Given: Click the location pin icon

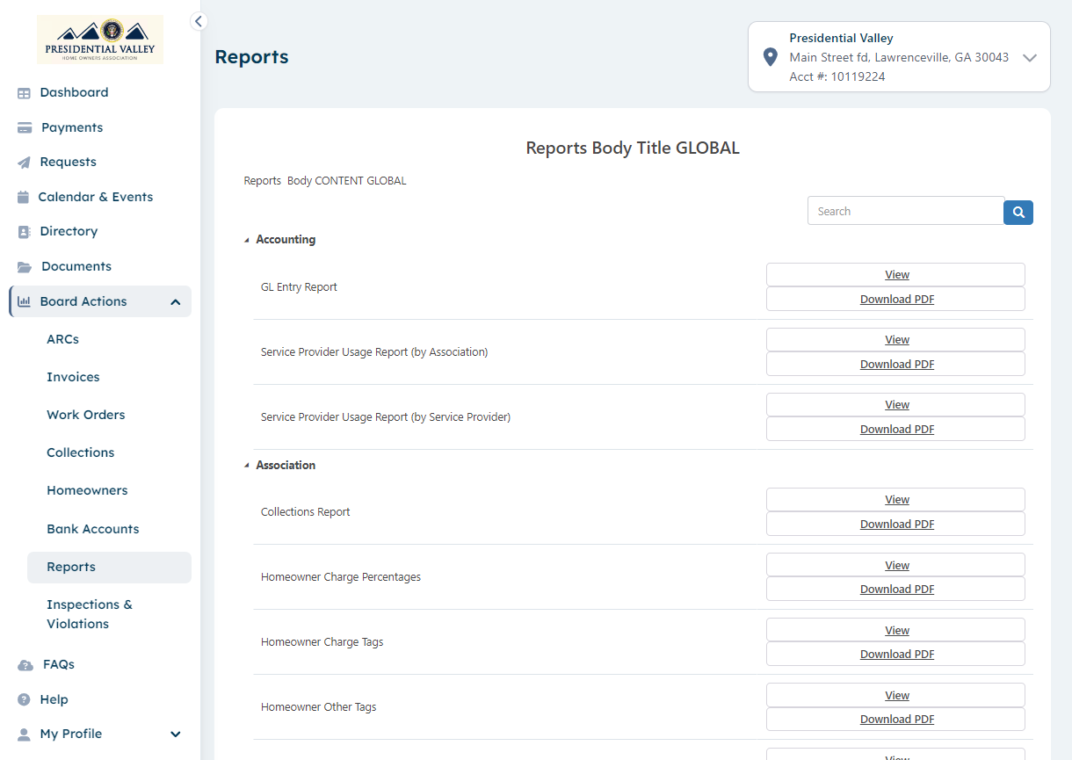Looking at the screenshot, I should pyautogui.click(x=771, y=57).
